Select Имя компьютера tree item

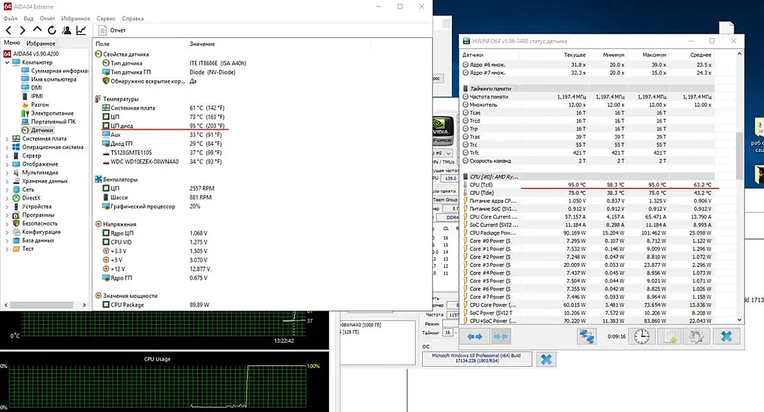coord(49,80)
